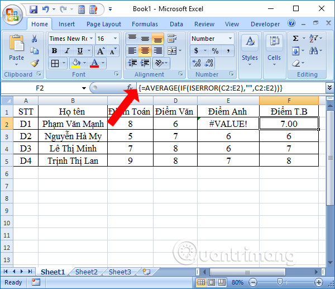
Task: Increase decimal places
Action: pyautogui.click(x=197, y=63)
